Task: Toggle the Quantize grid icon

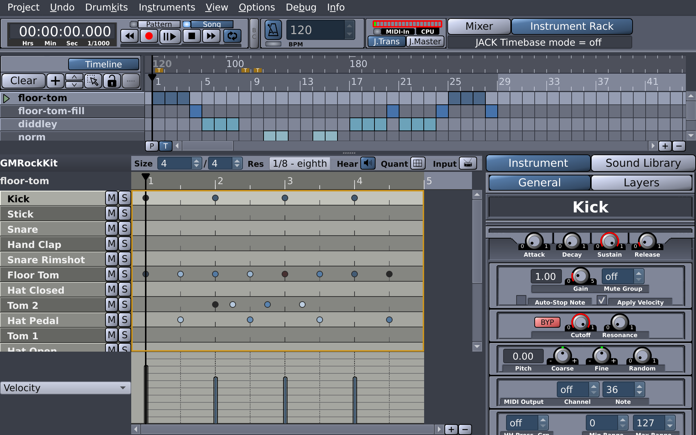Action: 417,163
